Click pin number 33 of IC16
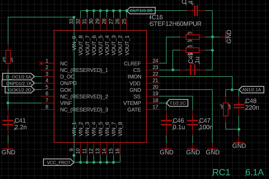This screenshot has height=179, width=269. click(x=71, y=21)
